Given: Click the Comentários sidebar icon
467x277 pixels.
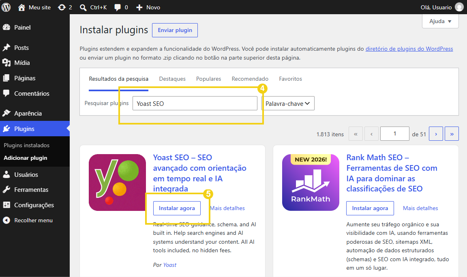Looking at the screenshot, I should [x=6, y=94].
